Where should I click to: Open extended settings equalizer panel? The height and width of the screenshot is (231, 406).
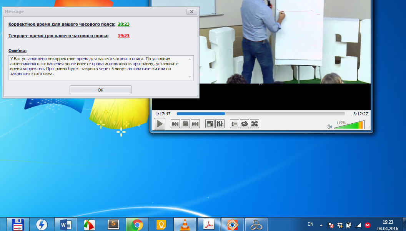pos(220,124)
